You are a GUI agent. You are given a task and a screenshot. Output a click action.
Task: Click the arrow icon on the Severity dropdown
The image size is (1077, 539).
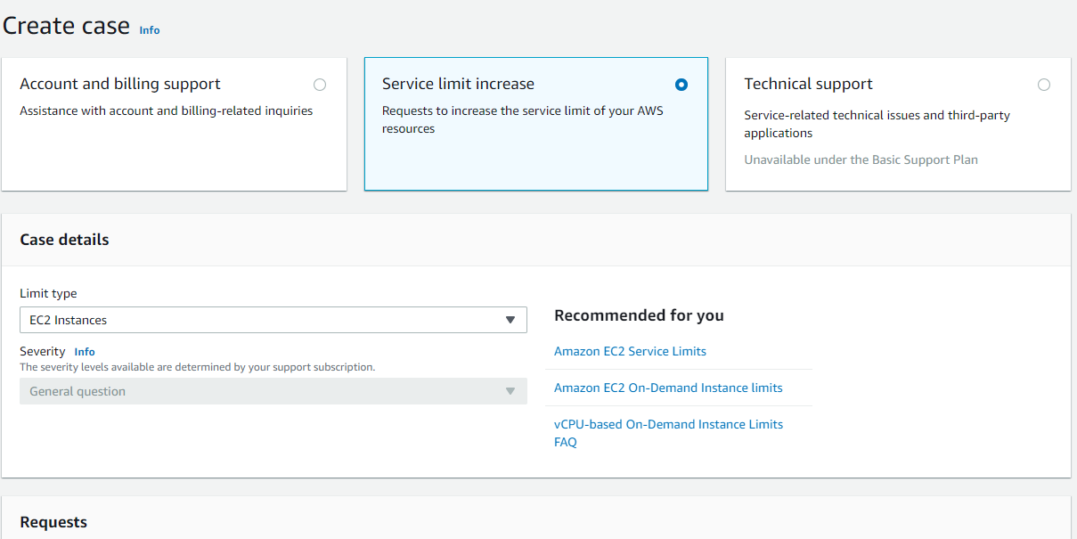click(x=510, y=391)
